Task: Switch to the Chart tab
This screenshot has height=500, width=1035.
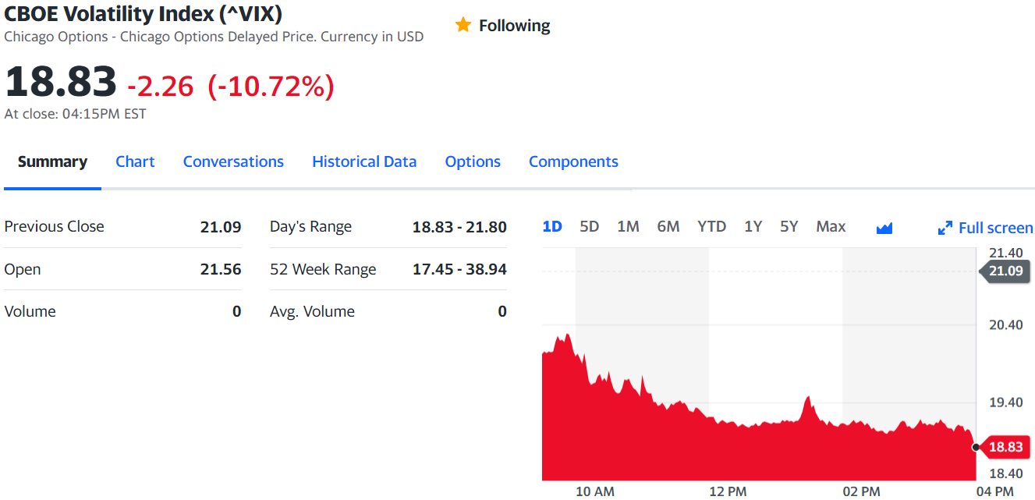Action: click(135, 161)
